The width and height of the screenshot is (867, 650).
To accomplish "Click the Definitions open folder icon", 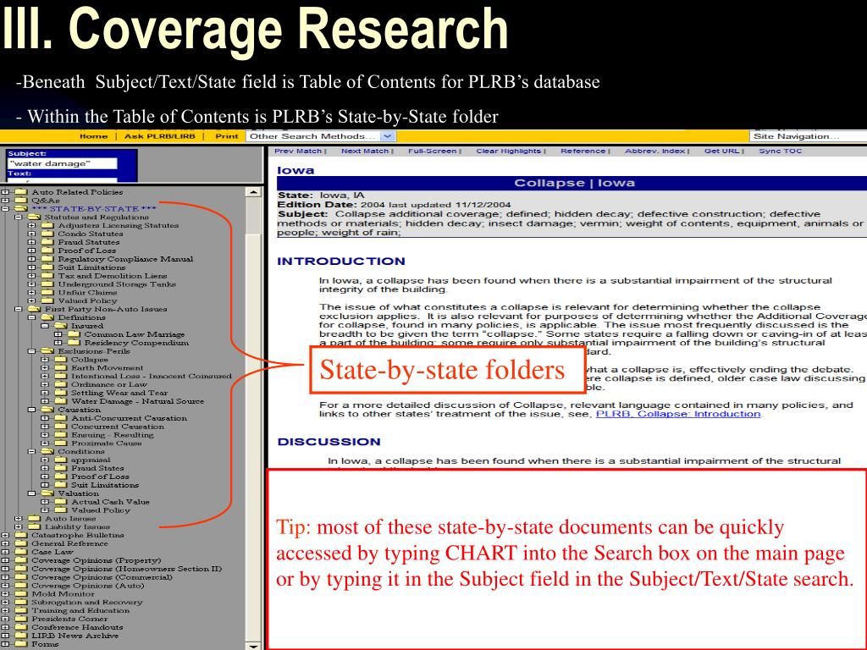I will (x=47, y=317).
